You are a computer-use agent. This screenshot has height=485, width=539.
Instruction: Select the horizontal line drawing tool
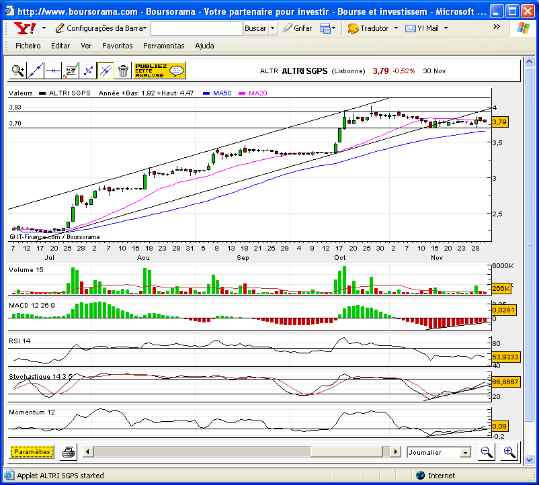pyautogui.click(x=53, y=71)
